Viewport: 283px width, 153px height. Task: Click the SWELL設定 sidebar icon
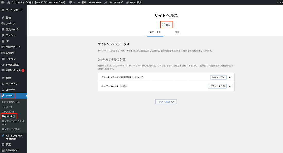click(x=3, y=65)
